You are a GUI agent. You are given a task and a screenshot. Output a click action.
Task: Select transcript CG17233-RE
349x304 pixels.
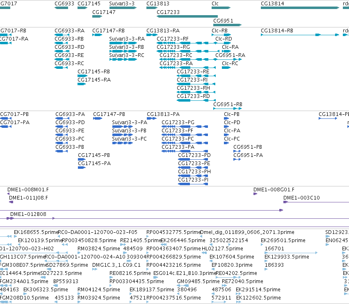coord(193,72)
